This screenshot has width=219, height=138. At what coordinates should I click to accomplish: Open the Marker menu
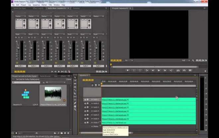pos(44,5)
